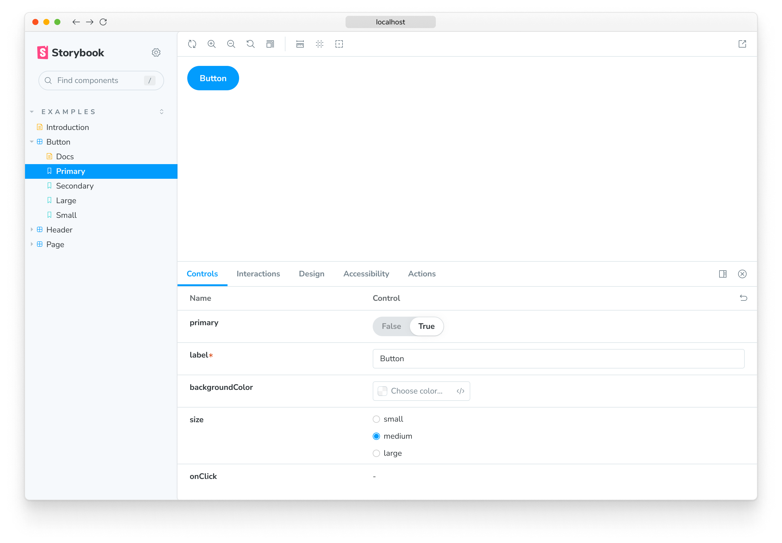This screenshot has height=543, width=782.
Task: Select the small size radio button
Action: pos(377,419)
